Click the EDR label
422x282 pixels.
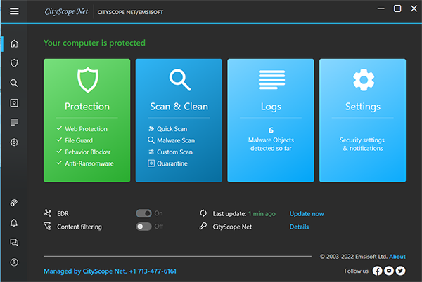(63, 213)
